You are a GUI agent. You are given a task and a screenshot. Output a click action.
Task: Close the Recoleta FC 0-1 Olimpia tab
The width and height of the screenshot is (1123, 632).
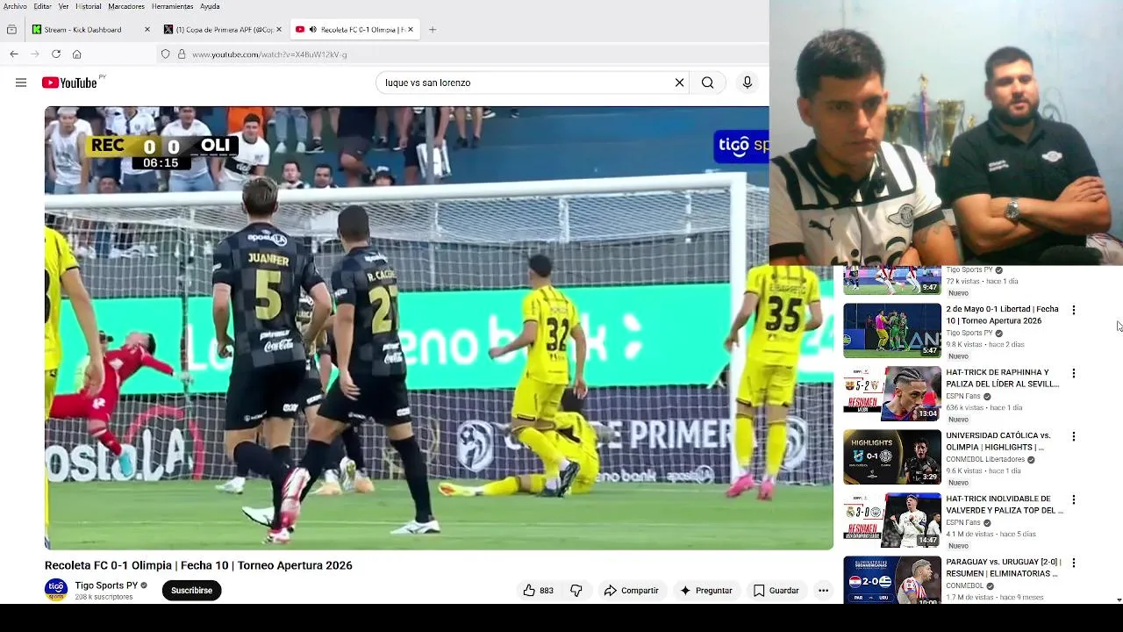pyautogui.click(x=411, y=29)
